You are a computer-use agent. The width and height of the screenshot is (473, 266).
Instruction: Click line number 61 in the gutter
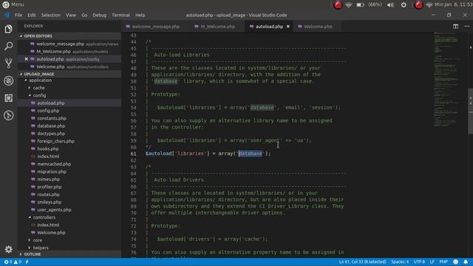[133, 154]
